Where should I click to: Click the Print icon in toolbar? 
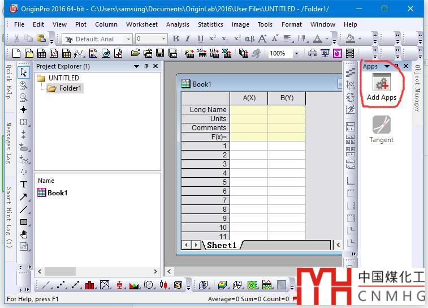[313, 53]
